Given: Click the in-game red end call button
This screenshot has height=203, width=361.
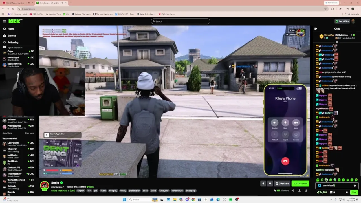Looking at the screenshot, I should (285, 161).
